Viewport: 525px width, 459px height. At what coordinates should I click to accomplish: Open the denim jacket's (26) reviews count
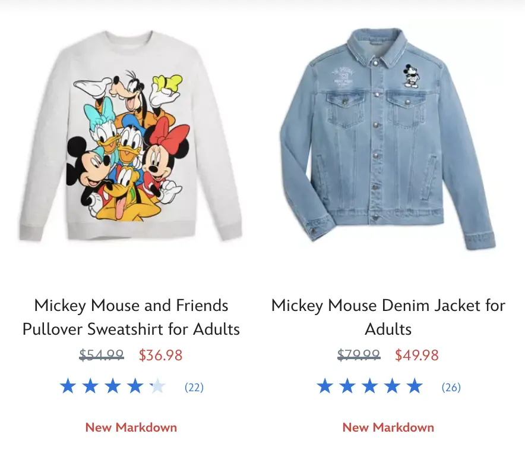pyautogui.click(x=451, y=387)
